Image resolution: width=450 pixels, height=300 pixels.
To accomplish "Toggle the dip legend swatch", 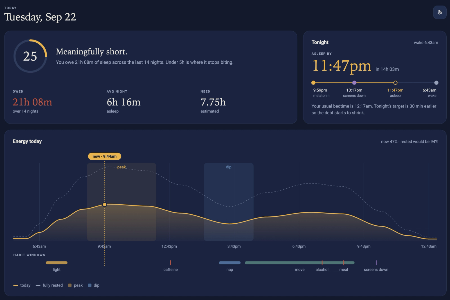I will [x=90, y=285].
